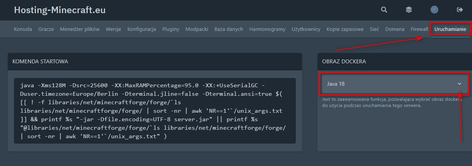Image resolution: width=472 pixels, height=166 pixels.
Task: Expand the Java 18 dropdown chevron
Action: click(460, 84)
